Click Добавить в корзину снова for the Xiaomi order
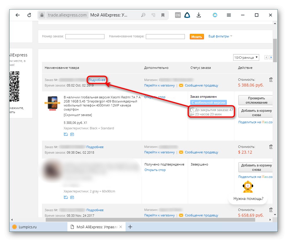 [x=256, y=113]
